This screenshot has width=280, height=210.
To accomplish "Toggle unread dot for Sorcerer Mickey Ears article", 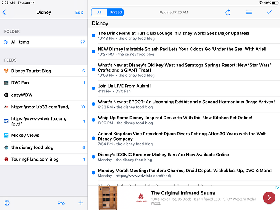I will click(x=93, y=157).
